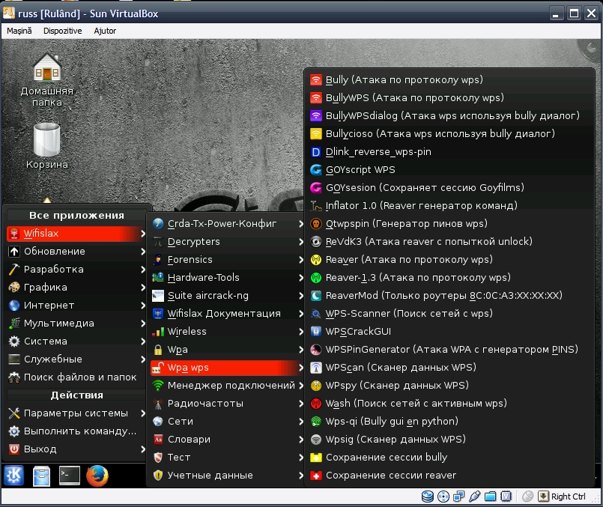The height and width of the screenshot is (507, 603).
Task: Open the Выход submenu
Action: click(76, 449)
